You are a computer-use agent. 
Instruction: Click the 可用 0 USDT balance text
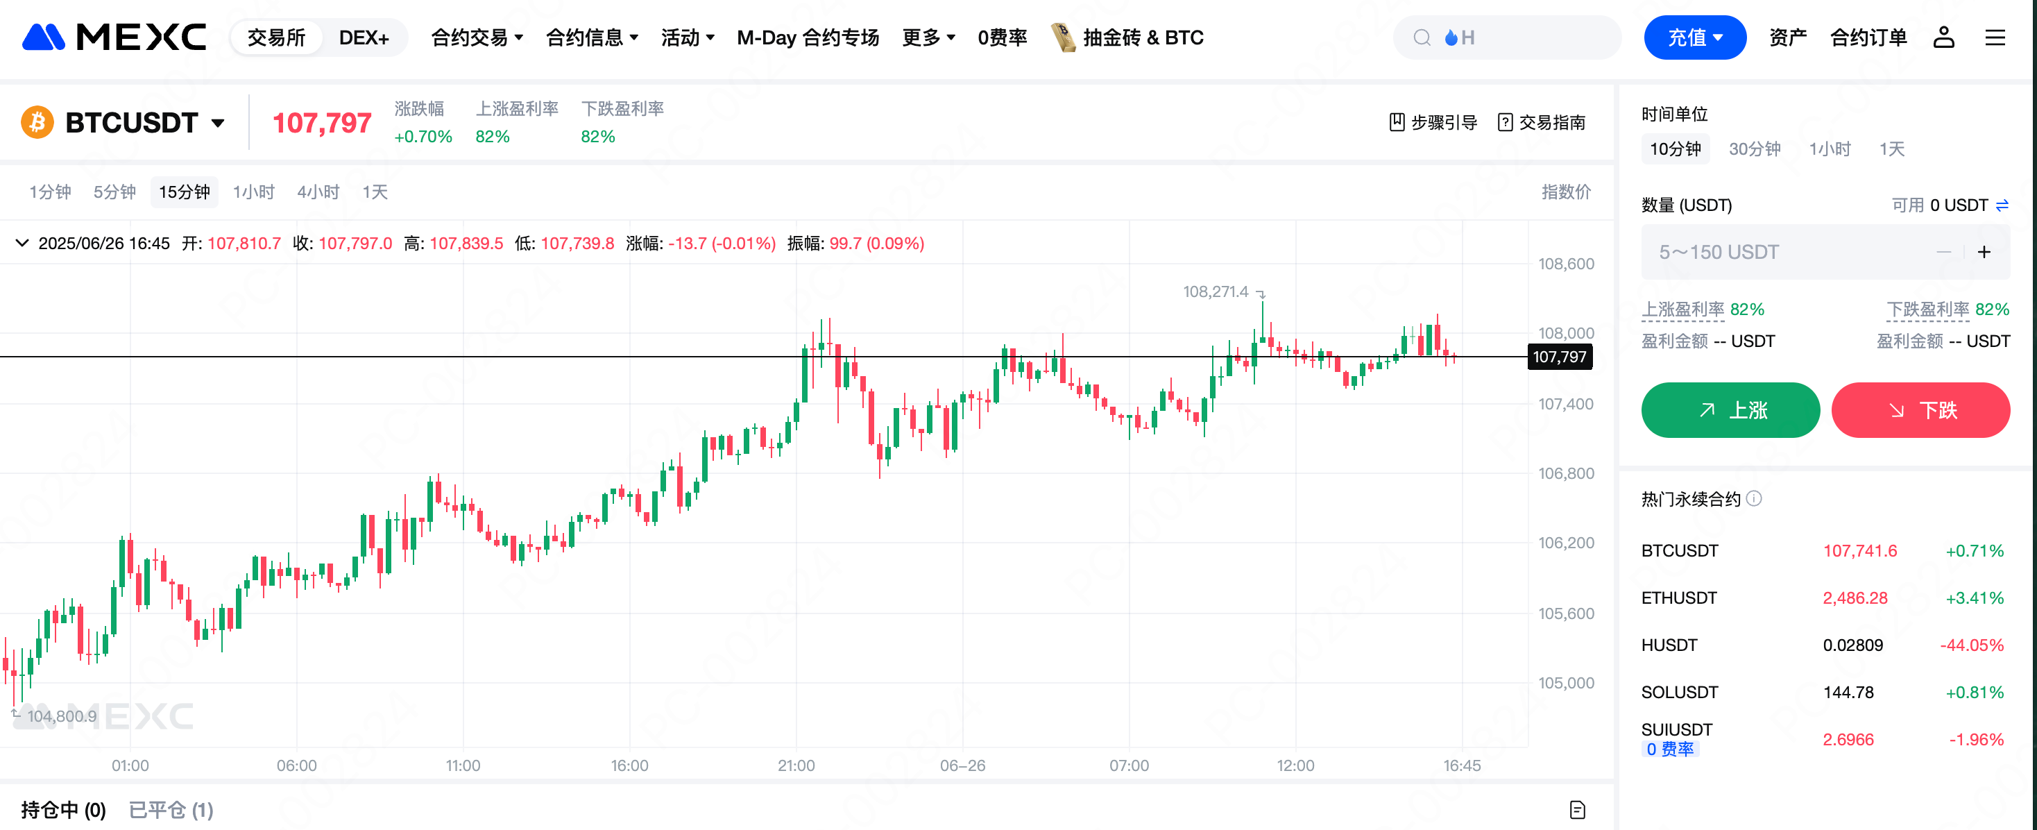click(x=1939, y=205)
